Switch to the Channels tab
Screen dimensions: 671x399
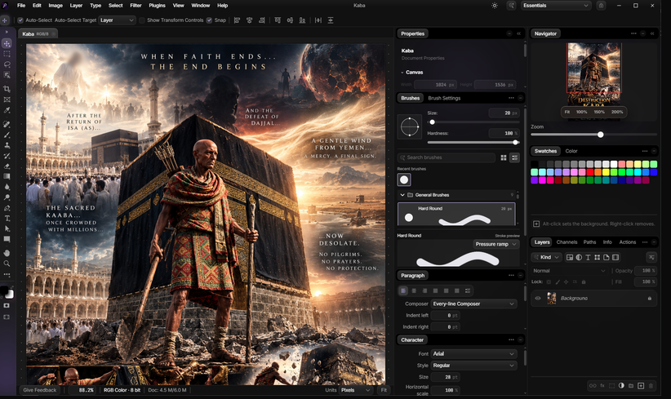click(x=567, y=242)
